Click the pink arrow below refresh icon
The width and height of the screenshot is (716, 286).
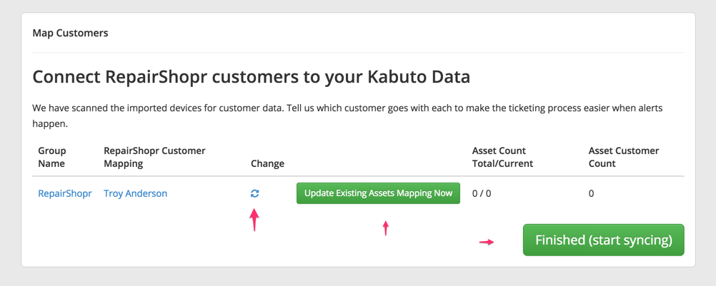coord(254,220)
